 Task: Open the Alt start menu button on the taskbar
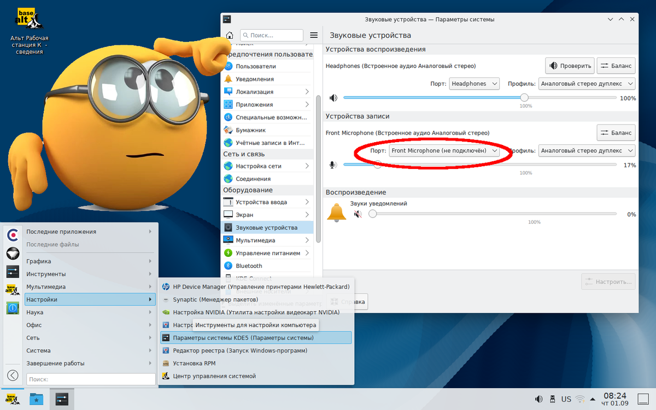12,399
